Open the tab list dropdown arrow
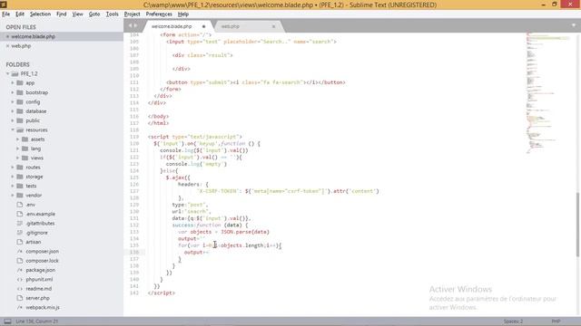 pyautogui.click(x=574, y=25)
